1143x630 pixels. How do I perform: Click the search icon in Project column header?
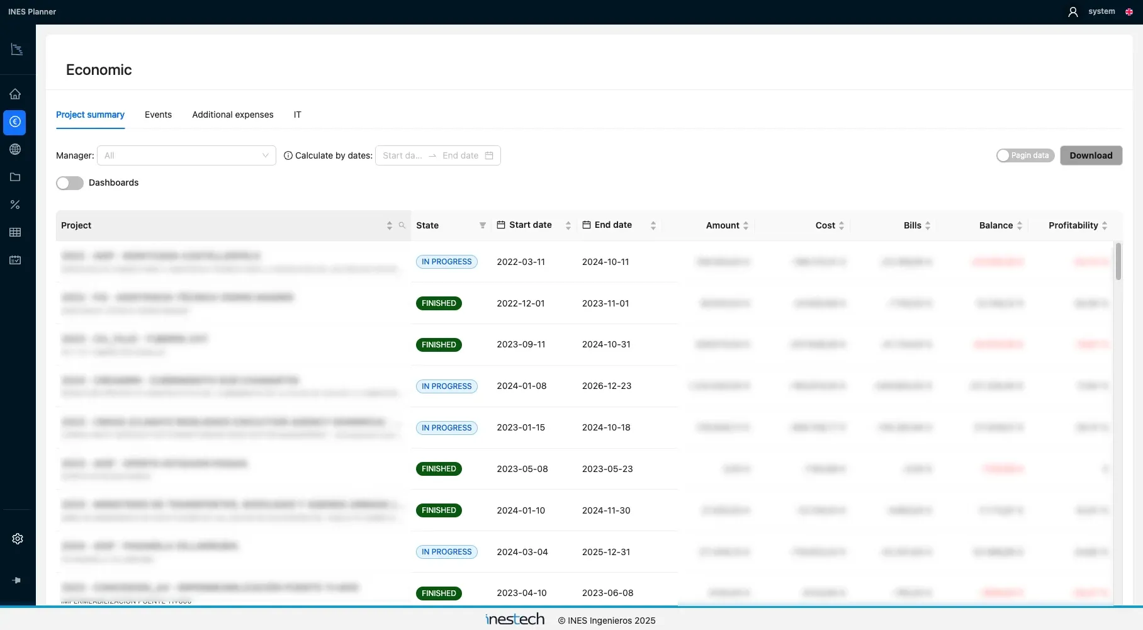click(x=402, y=225)
